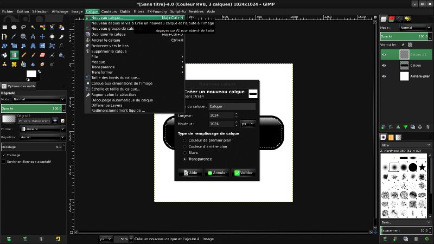Select the Pencil tool
The width and height of the screenshot is (434, 244).
tap(23, 55)
